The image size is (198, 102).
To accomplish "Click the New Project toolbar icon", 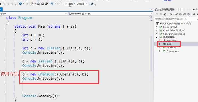I will [x=32, y=4].
